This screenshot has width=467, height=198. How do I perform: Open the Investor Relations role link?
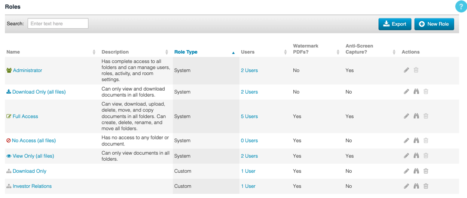coord(32,186)
